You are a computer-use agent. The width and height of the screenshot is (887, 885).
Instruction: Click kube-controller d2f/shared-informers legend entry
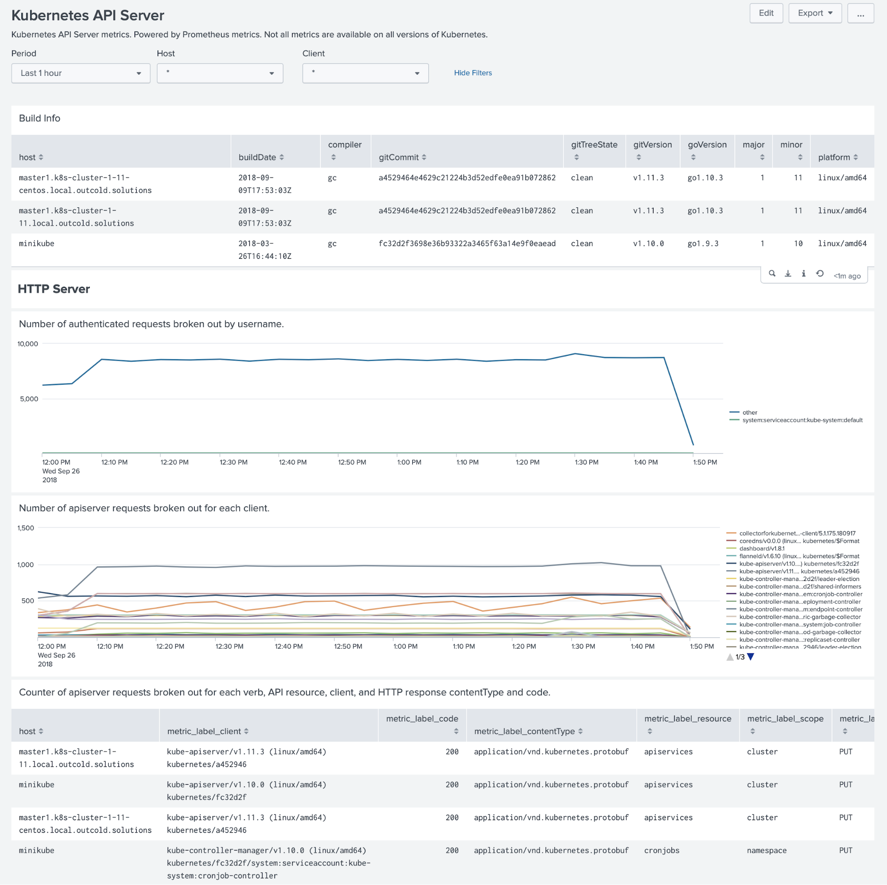coord(794,587)
